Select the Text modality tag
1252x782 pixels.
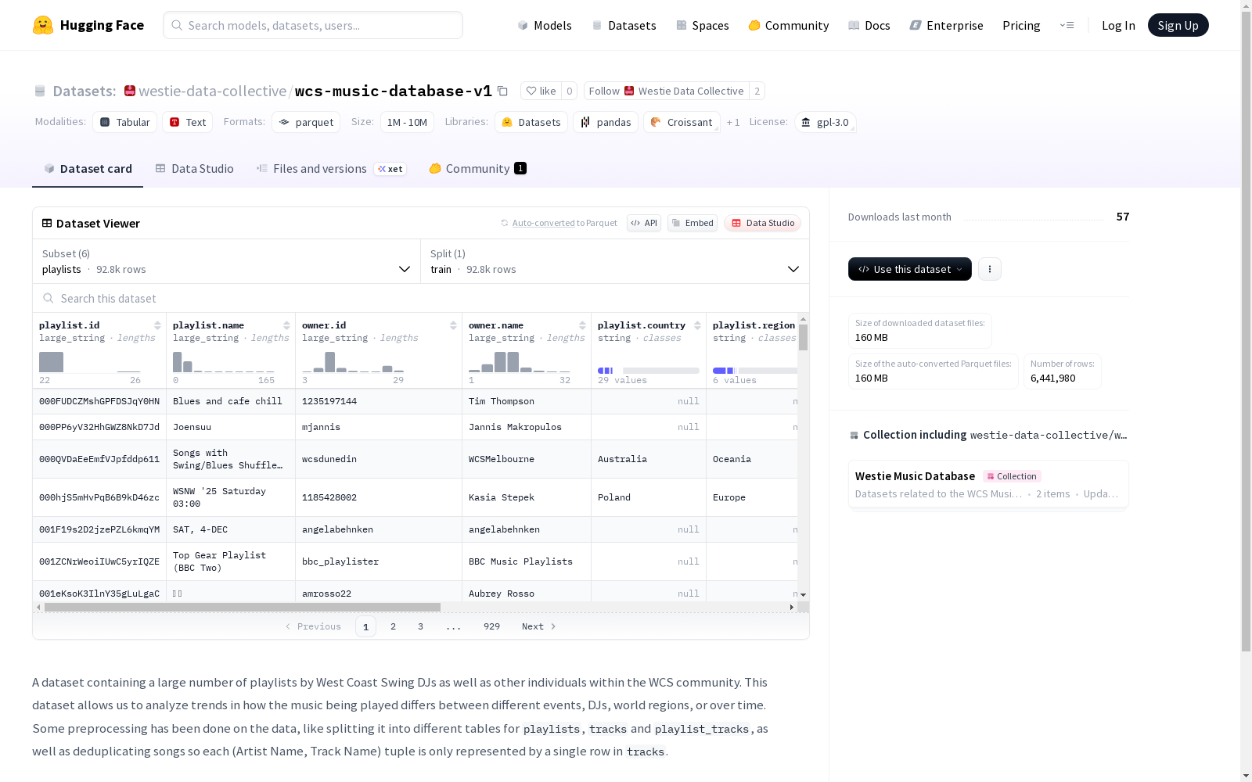tap(188, 122)
